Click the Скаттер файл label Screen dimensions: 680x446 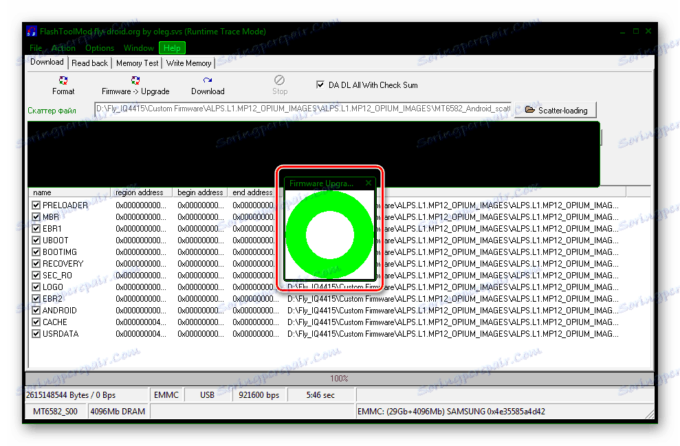[52, 111]
